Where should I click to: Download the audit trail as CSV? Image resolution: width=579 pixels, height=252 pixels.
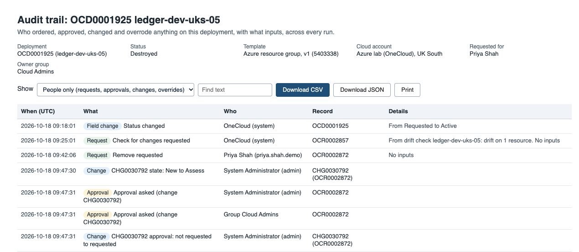pos(302,90)
